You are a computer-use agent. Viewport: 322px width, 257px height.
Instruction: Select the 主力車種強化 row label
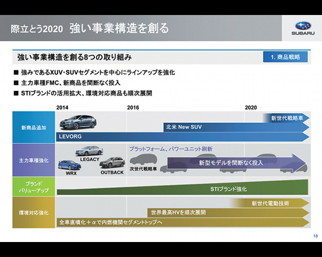pyautogui.click(x=33, y=160)
